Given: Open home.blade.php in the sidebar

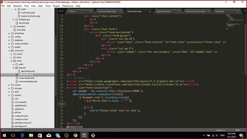Looking at the screenshot, I should click(x=27, y=78).
